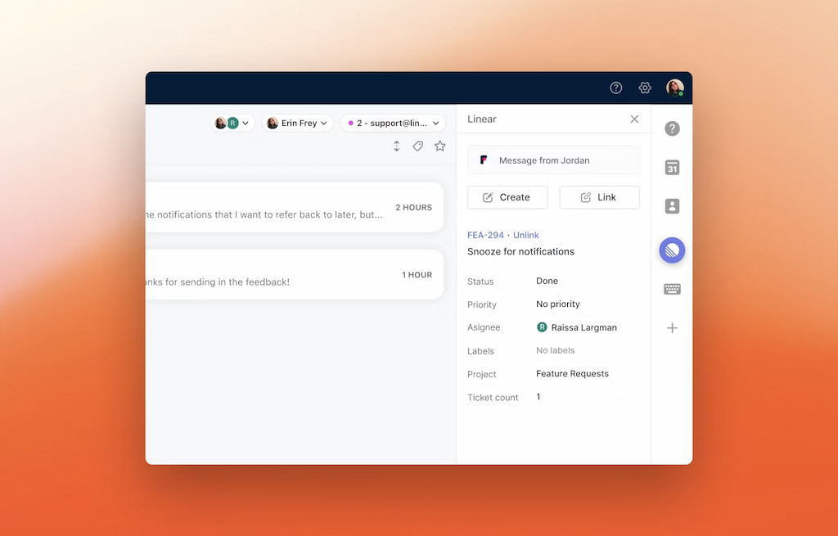This screenshot has width=838, height=536.
Task: Switch to the Feature Requests project
Action: (572, 374)
